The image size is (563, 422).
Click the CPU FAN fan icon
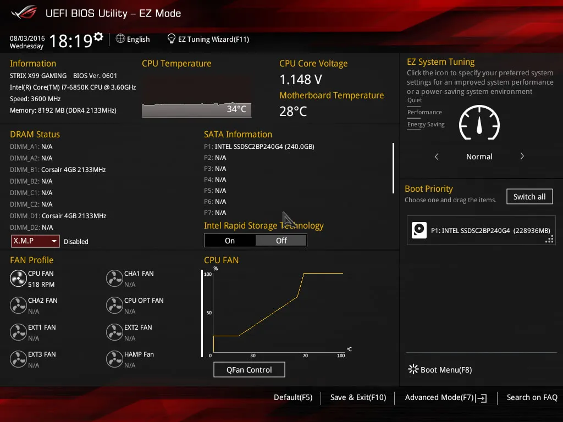(x=18, y=279)
